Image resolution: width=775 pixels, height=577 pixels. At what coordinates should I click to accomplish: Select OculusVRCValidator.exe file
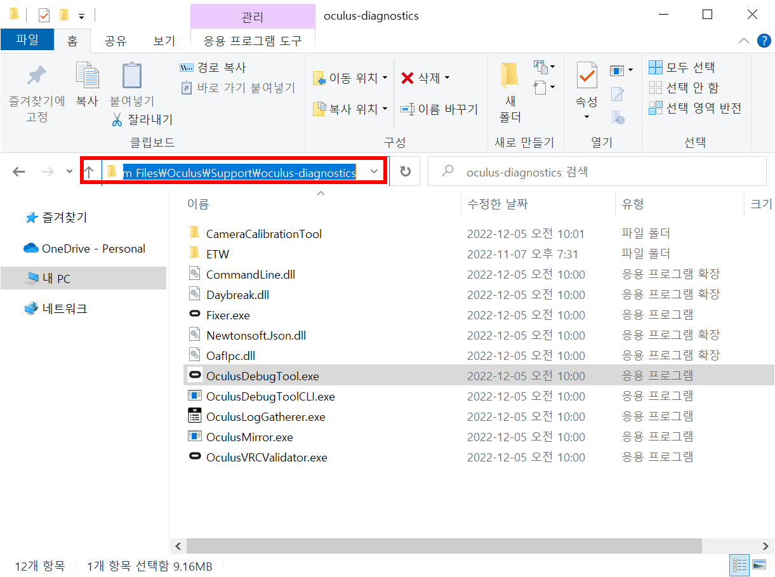(267, 457)
